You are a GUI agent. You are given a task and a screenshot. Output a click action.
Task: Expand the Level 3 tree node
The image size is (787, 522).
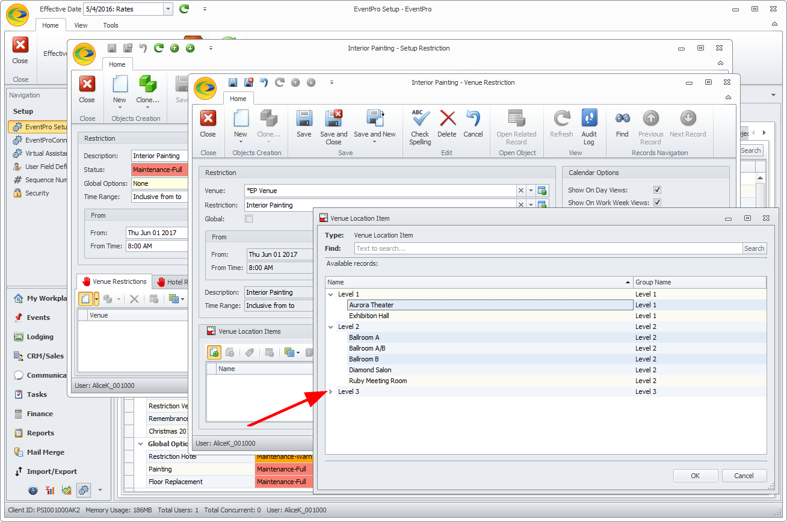point(330,391)
